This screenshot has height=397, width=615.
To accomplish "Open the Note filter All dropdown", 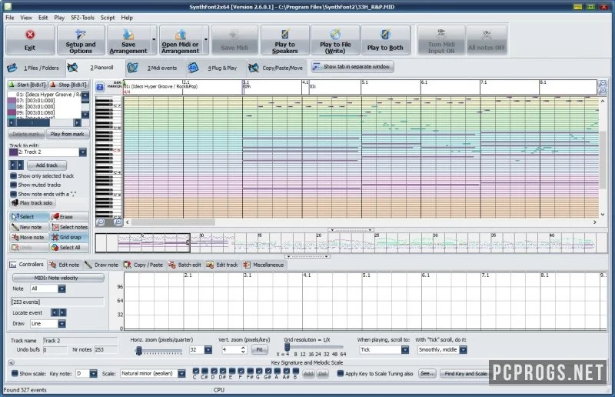I will (x=61, y=289).
